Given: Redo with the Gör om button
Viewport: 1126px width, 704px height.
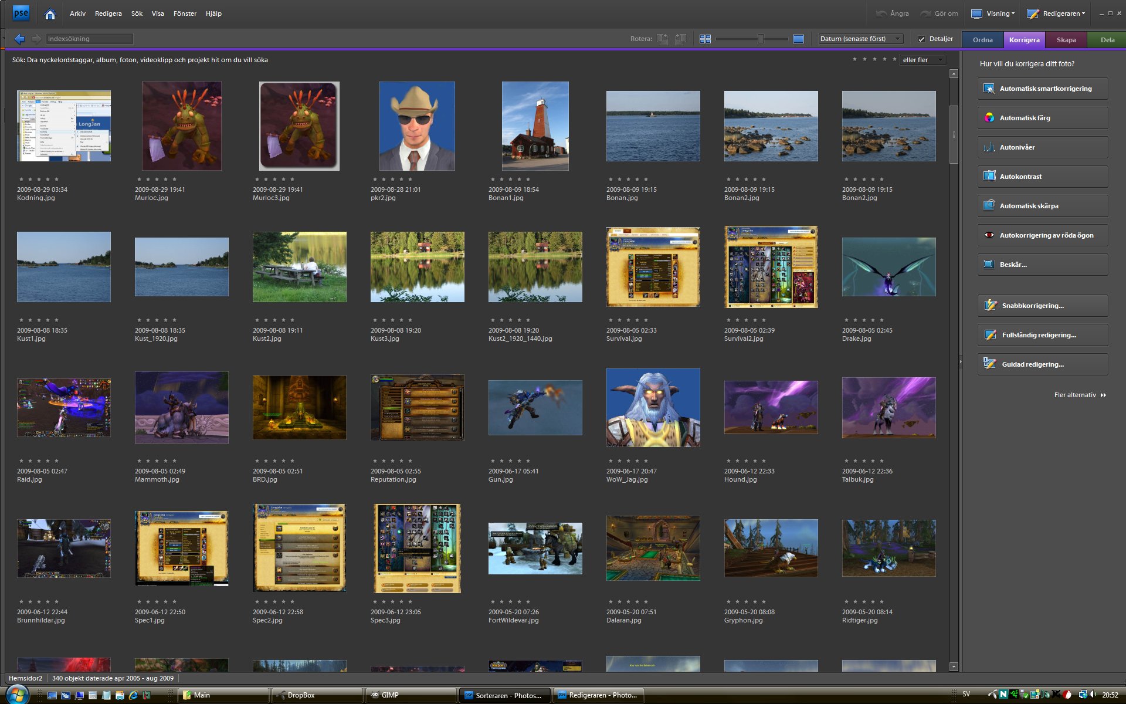Looking at the screenshot, I should click(x=939, y=13).
